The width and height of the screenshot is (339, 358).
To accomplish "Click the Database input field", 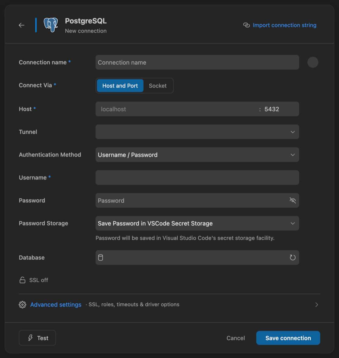I will point(197,258).
